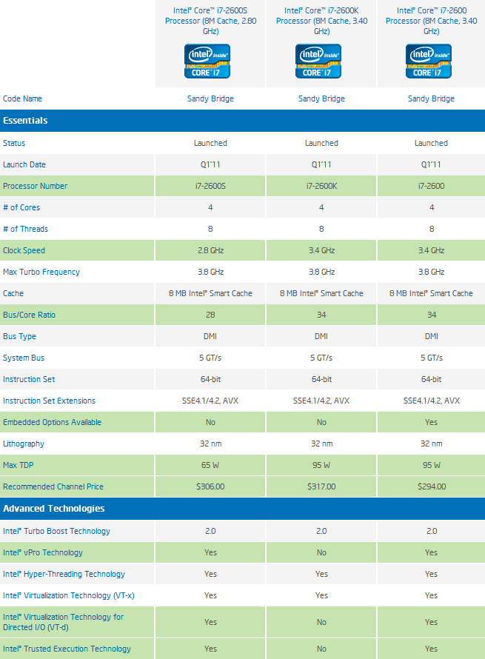Click the i7-2600K processor number cell
The width and height of the screenshot is (485, 659).
(321, 186)
